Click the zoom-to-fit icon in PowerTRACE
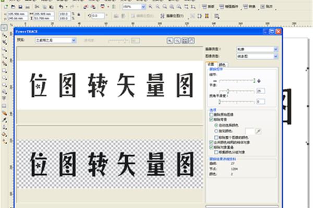Viewport: 313px width, 208px height. (185, 41)
